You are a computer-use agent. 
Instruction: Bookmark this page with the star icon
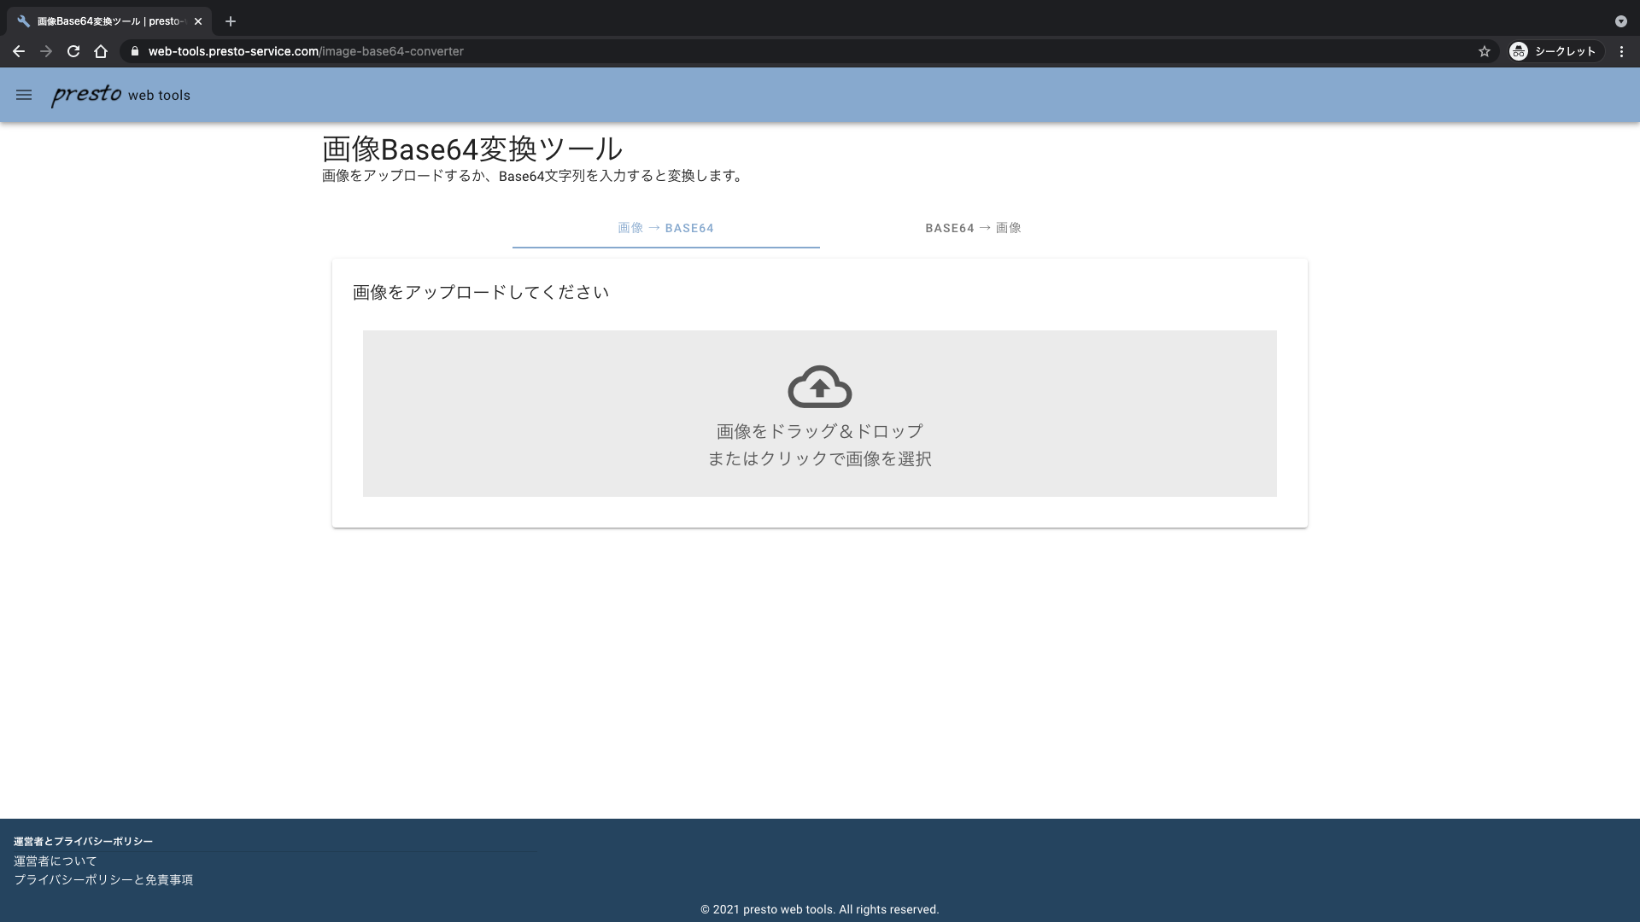1484,51
